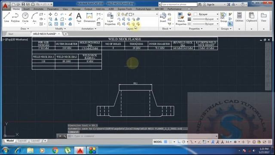Switch to the Start drawing tab

(11, 34)
